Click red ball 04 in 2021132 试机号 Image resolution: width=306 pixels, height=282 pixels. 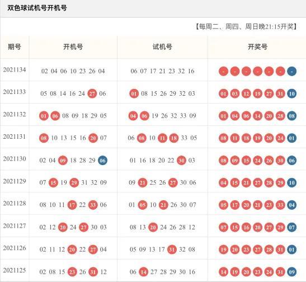click(133, 116)
